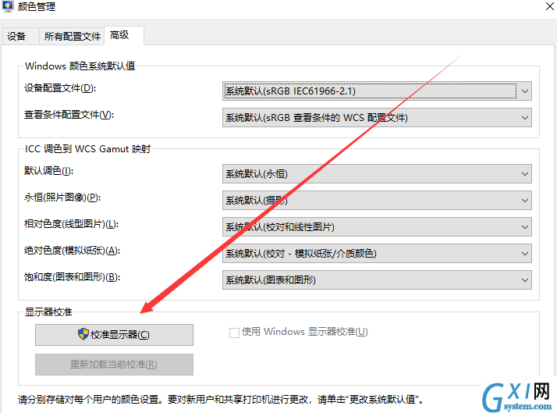Screen dimensions: 557x413
Task: Open the 所有配置文件 tab
Action: point(72,36)
